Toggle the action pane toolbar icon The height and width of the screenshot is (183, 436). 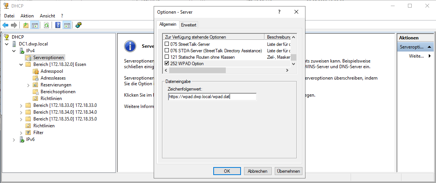tap(67, 25)
